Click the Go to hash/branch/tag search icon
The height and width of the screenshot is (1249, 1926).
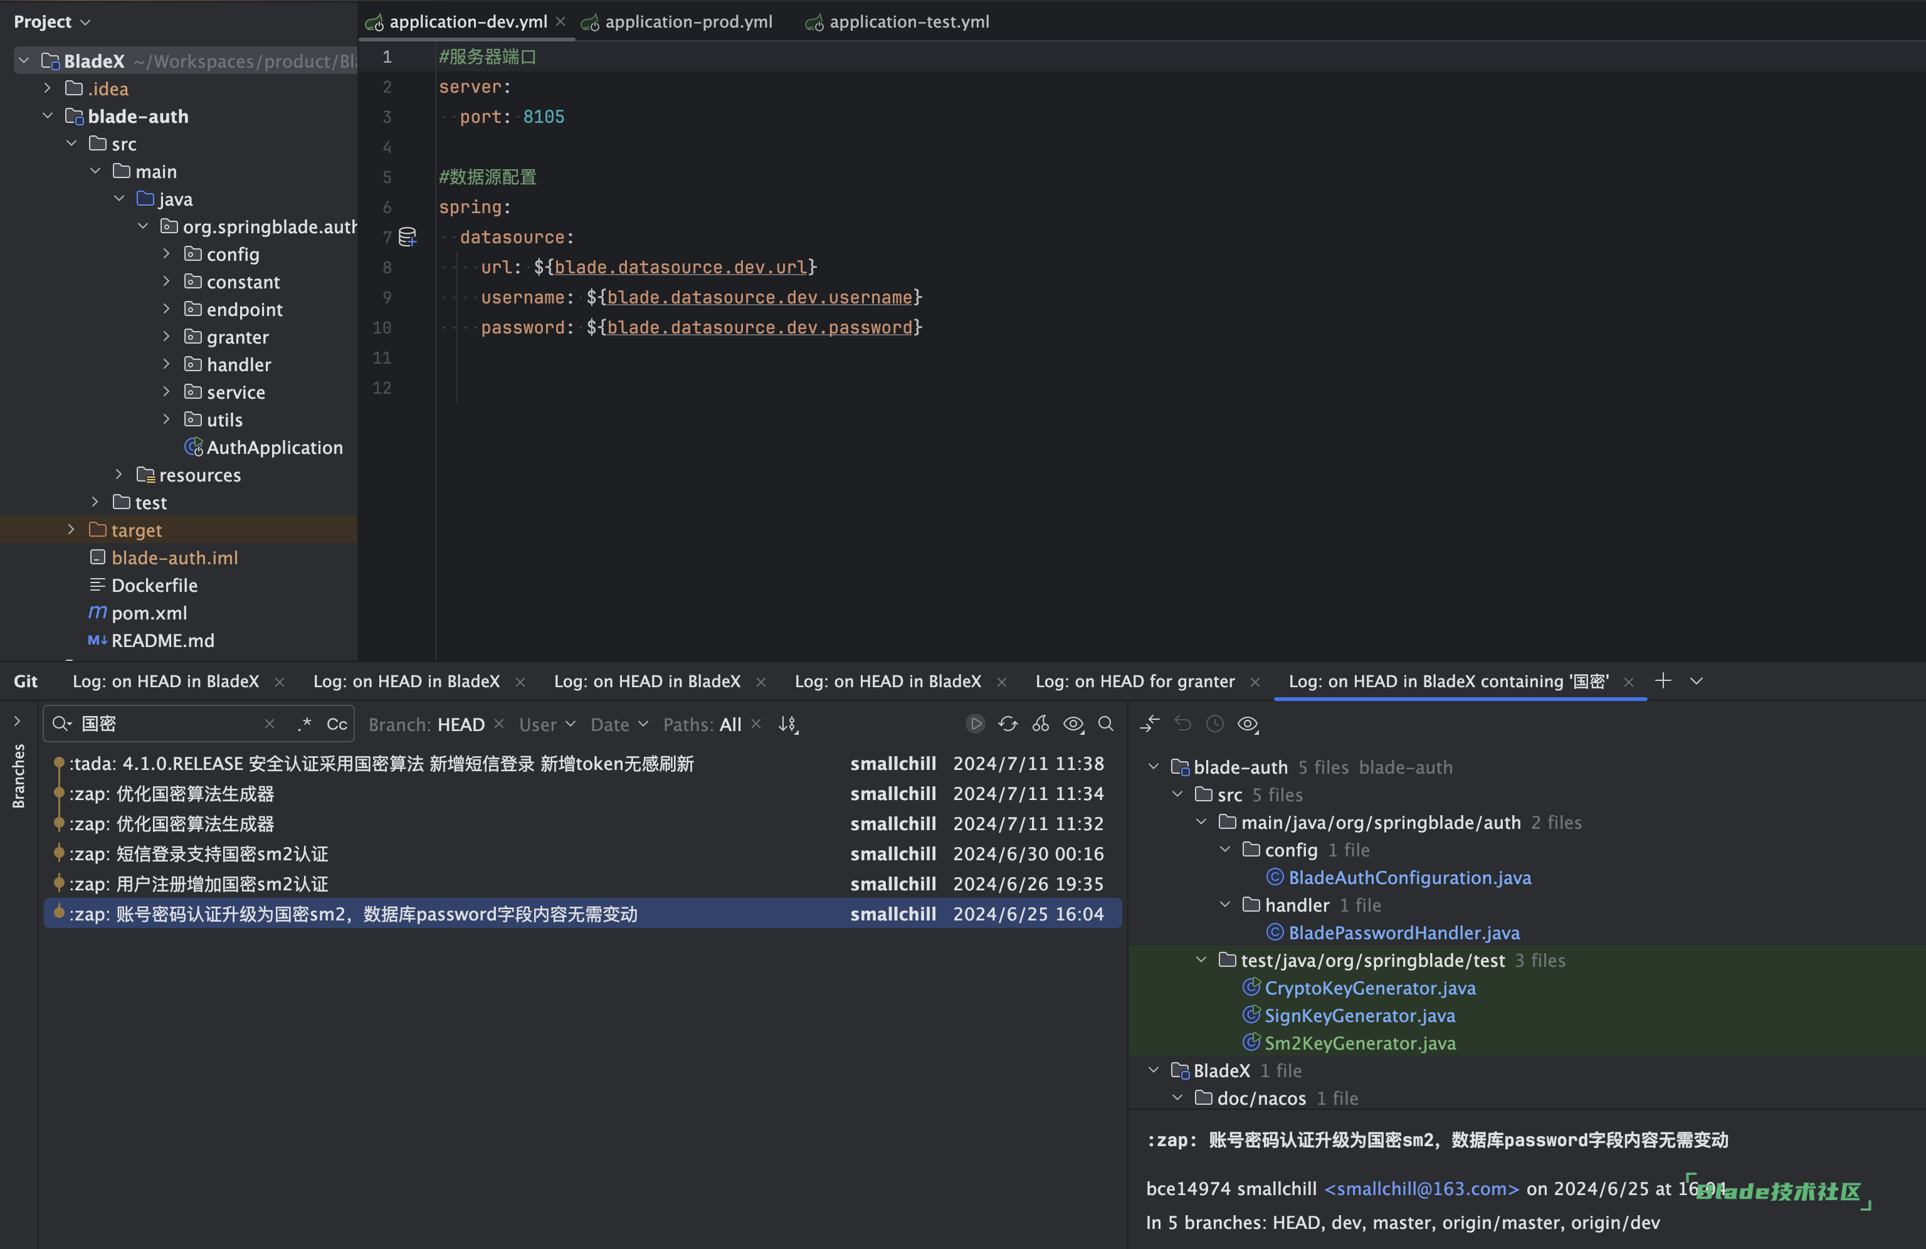click(x=1105, y=724)
